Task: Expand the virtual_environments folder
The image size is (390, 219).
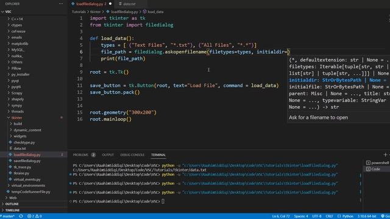Action: click(28, 186)
